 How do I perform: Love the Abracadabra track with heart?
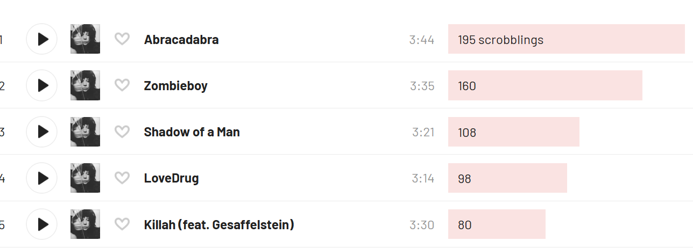[x=122, y=39]
